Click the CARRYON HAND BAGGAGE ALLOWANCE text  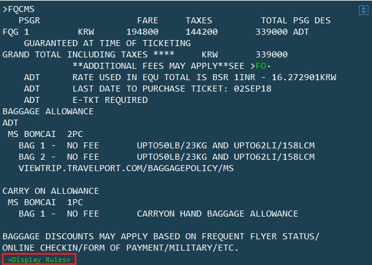[x=217, y=214]
